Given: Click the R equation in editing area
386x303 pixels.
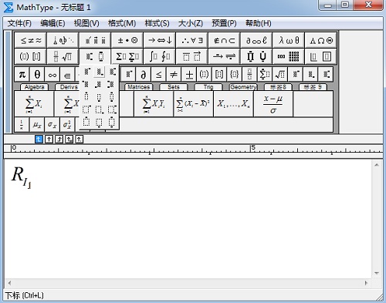Looking at the screenshot, I should pyautogui.click(x=22, y=177).
